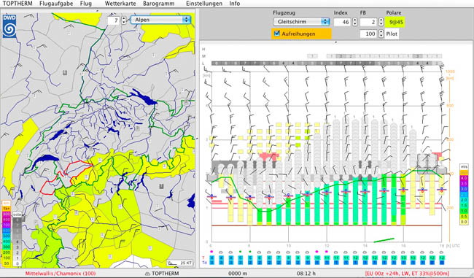Open the Wetterkarte menu
474x278 pixels.
[x=120, y=4]
